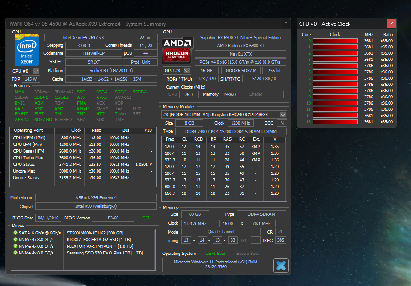This screenshot has width=411, height=286.
Task: Expand the Kingston memory module dropdown
Action: (x=282, y=114)
